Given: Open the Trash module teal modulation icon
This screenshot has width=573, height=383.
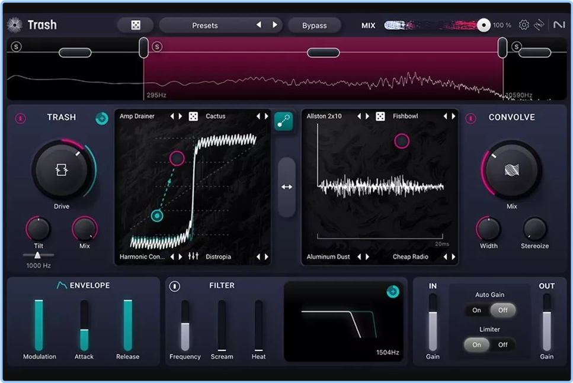Looking at the screenshot, I should pyautogui.click(x=102, y=118).
